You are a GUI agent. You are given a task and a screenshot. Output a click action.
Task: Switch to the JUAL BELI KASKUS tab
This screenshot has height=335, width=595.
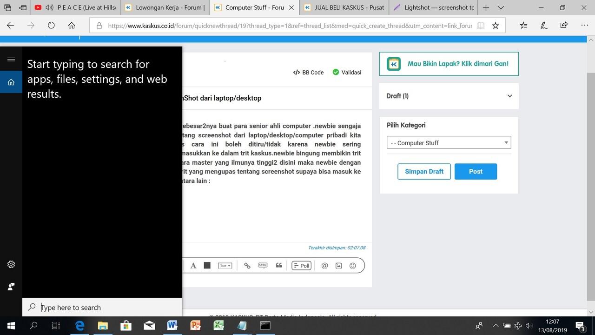click(x=344, y=7)
